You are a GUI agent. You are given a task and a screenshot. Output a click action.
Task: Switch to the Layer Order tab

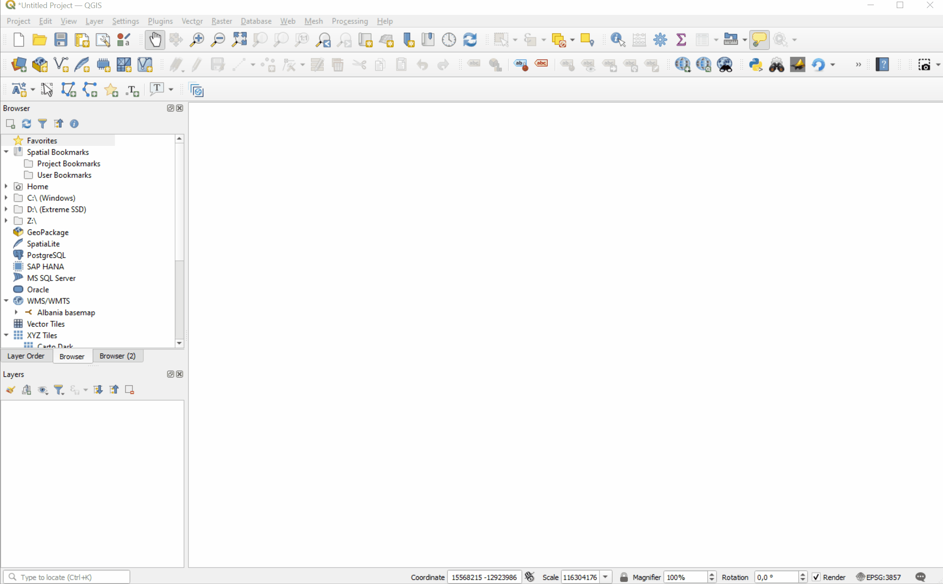26,356
